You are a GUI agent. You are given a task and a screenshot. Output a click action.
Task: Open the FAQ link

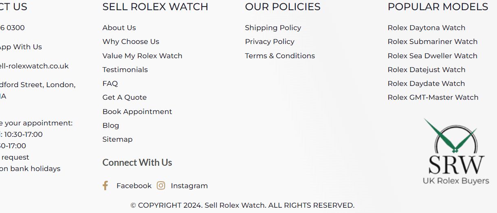[110, 83]
